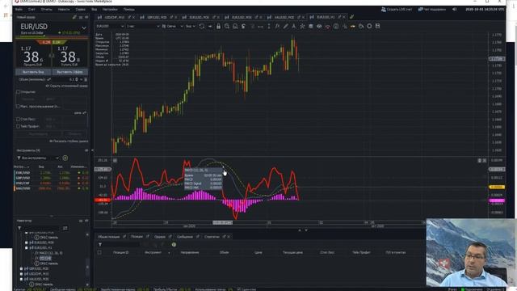
Task: Click the Создать LIVE счет link
Action: pos(397,9)
